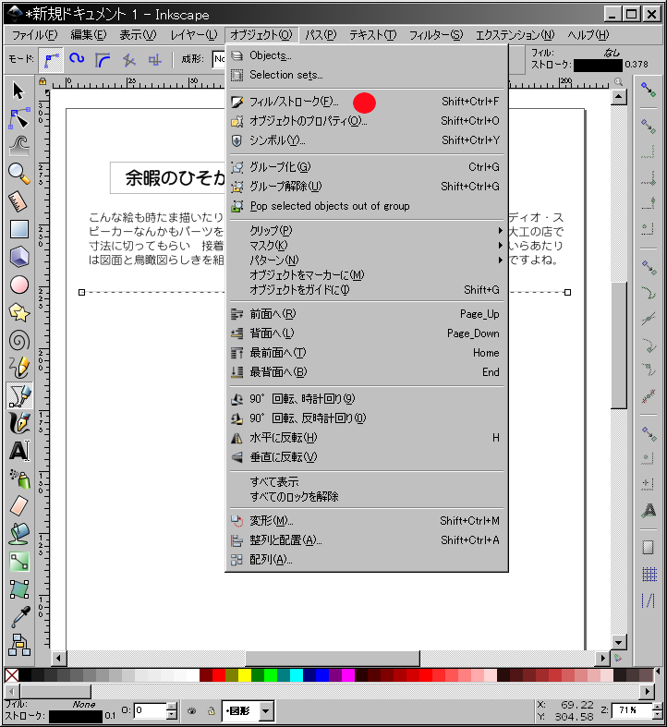
Task: Choose Bezier path mode icon
Action: pos(51,60)
